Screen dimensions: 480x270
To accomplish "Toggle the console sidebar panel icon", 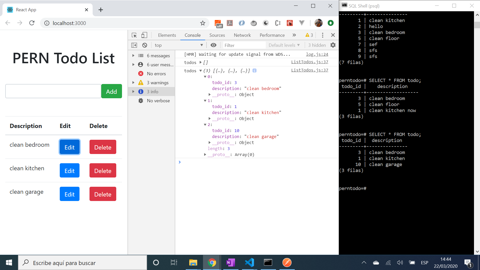I will click(x=134, y=45).
